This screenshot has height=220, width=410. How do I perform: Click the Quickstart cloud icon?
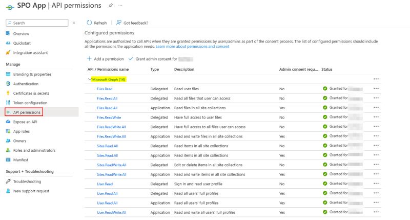click(x=8, y=43)
